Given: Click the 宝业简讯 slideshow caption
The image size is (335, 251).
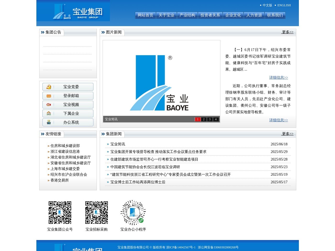Looking at the screenshot, I should click(x=111, y=119).
